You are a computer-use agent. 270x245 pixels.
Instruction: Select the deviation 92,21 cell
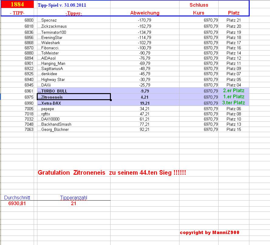[145, 129]
